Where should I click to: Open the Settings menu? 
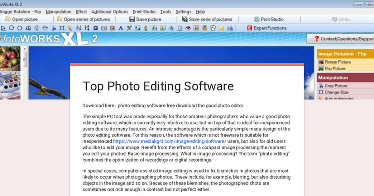(x=183, y=12)
